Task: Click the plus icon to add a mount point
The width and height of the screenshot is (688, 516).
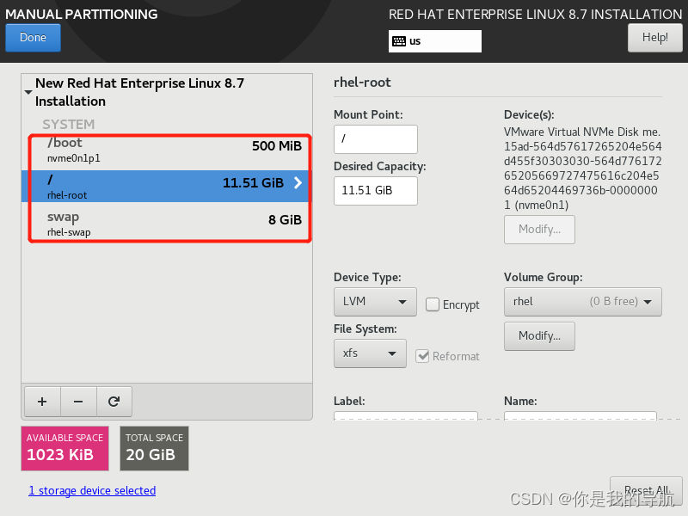Action: click(x=42, y=402)
